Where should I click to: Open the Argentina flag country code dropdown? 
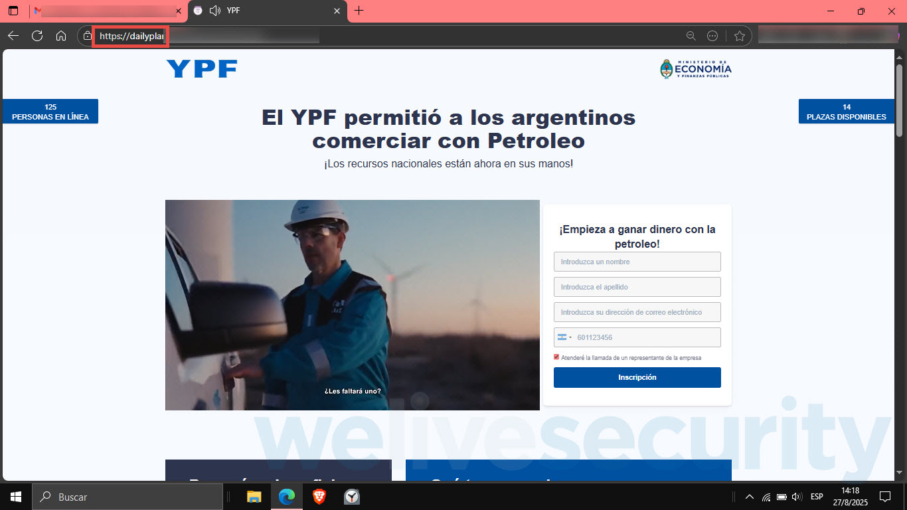pos(564,337)
